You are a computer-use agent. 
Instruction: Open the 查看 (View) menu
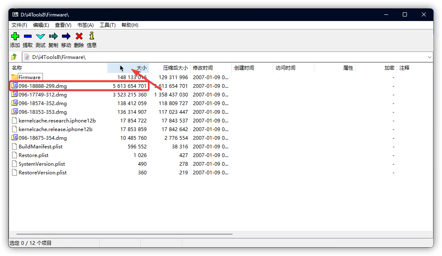tap(63, 25)
